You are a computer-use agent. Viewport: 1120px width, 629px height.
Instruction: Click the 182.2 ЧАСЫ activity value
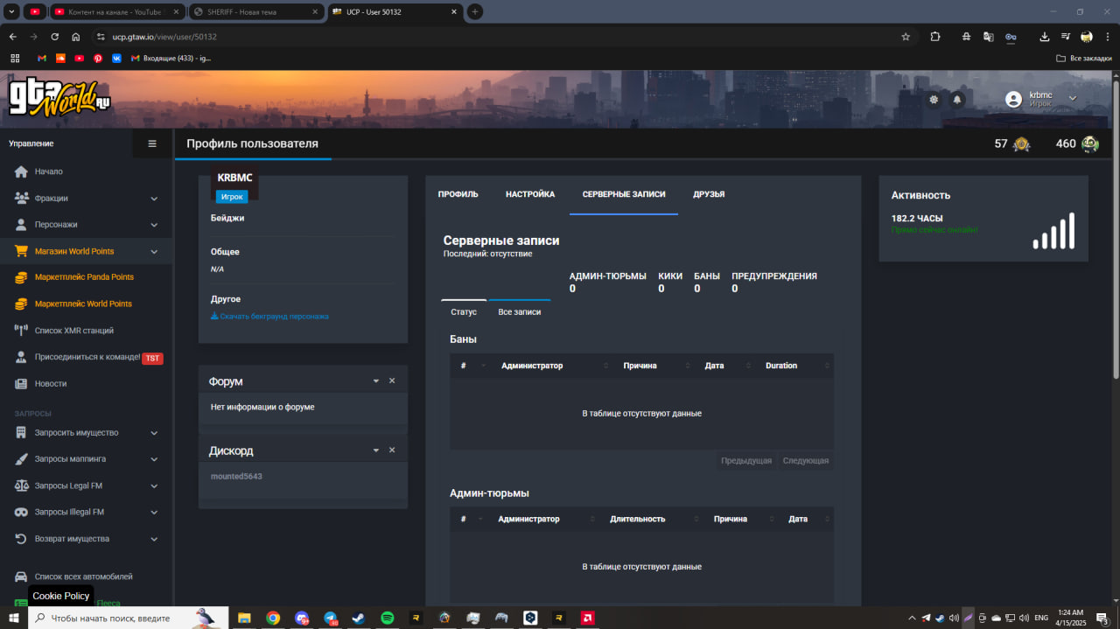pos(917,219)
